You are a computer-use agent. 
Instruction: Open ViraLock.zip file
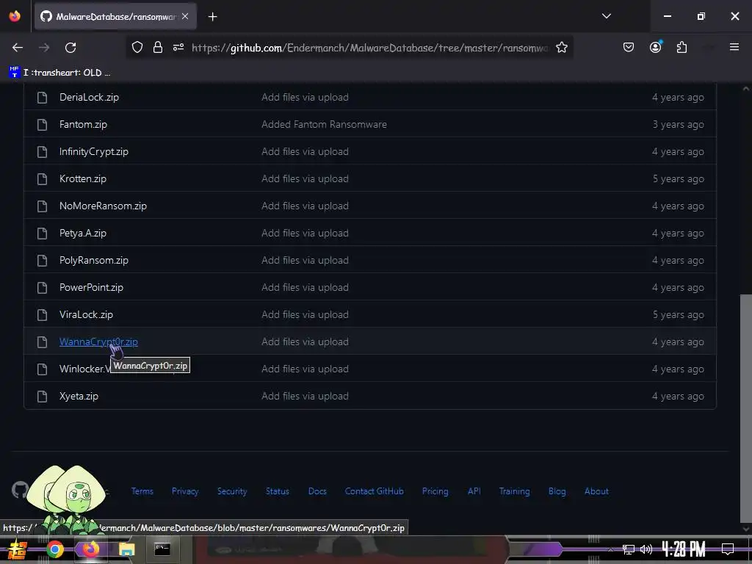click(x=87, y=314)
